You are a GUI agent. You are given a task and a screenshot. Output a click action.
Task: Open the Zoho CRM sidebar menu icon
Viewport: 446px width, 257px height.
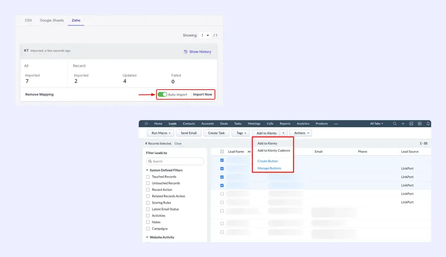tap(146, 124)
